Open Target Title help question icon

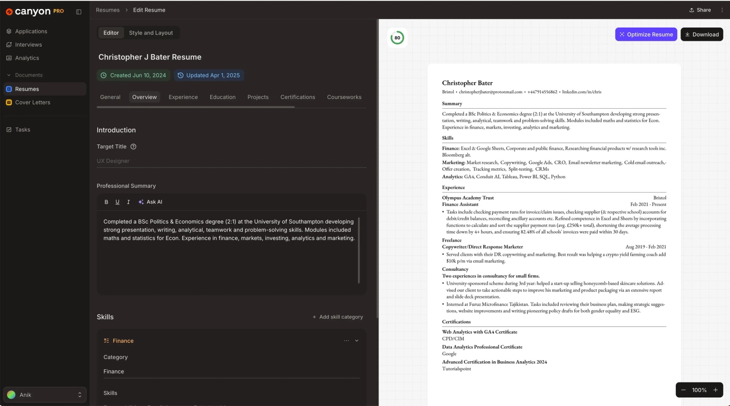point(133,147)
